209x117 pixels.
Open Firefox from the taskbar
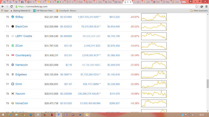45,115
